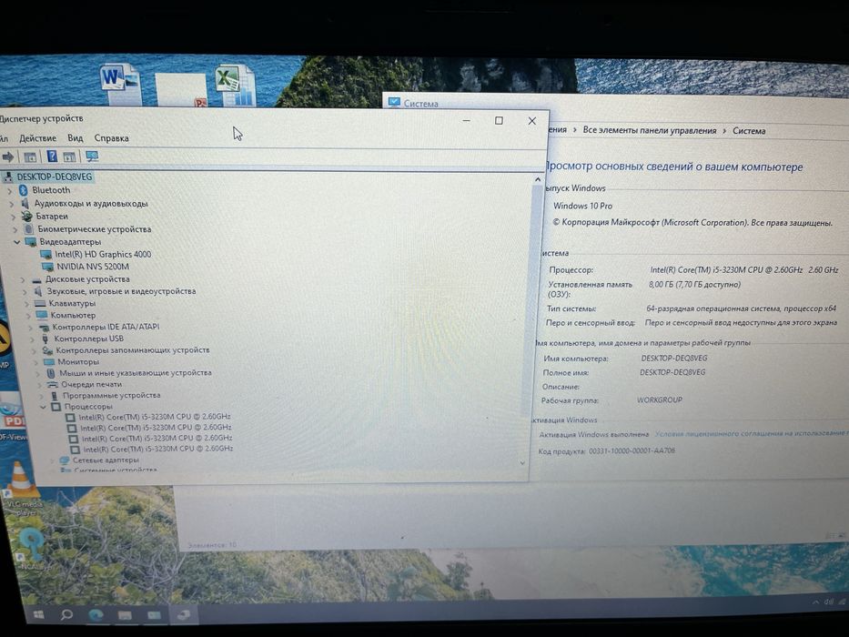The width and height of the screenshot is (849, 637).
Task: Select the DESKTOP-DEQ8VEG root node
Action: 55,177
